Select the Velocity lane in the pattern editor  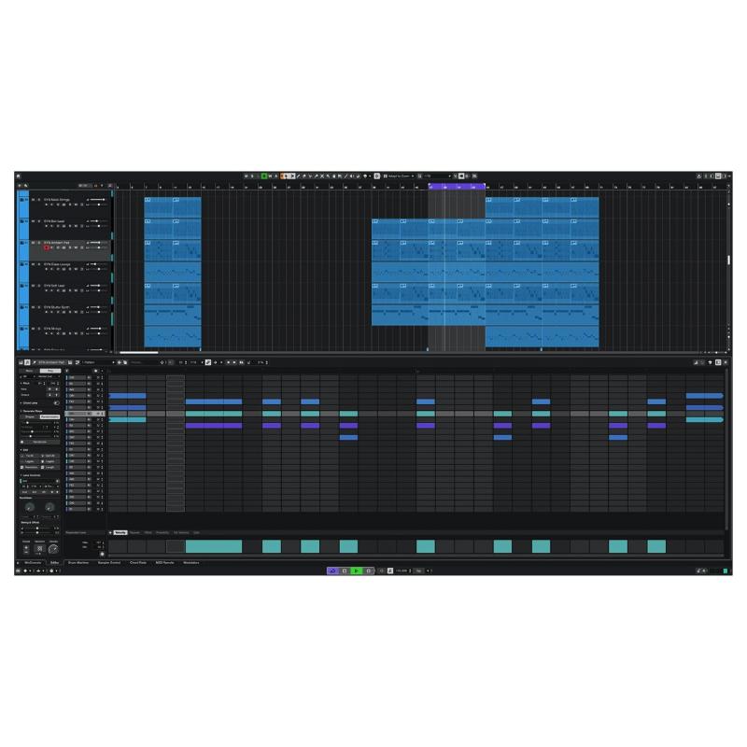click(121, 531)
